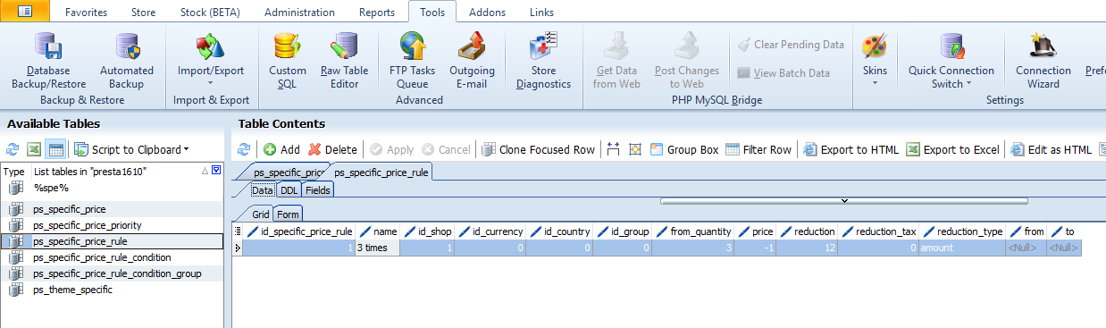Open Script to Clipboard dropdown
Viewport: 1106px width, 328px height.
[x=131, y=150]
